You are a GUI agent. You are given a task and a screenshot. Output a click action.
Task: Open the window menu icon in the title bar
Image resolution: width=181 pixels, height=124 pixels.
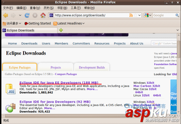click(x=4, y=2)
